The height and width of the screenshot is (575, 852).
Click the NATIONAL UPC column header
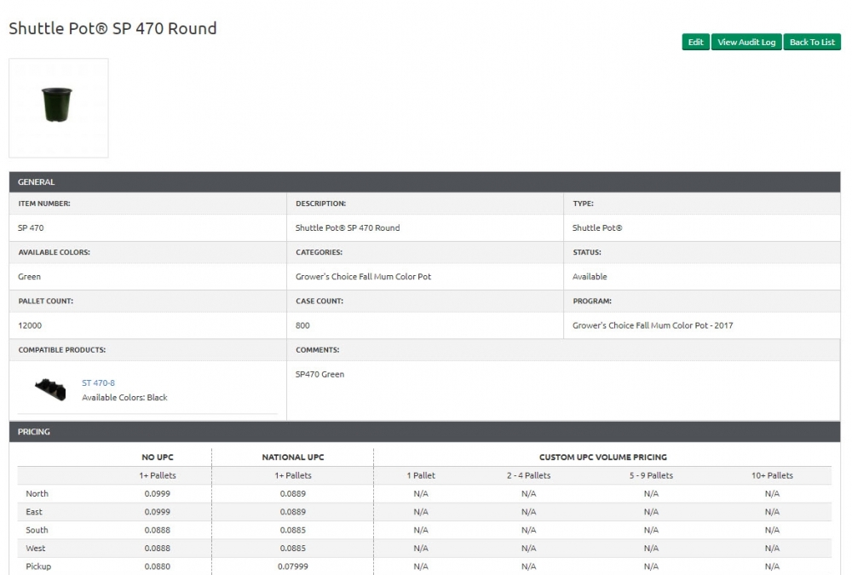point(293,457)
